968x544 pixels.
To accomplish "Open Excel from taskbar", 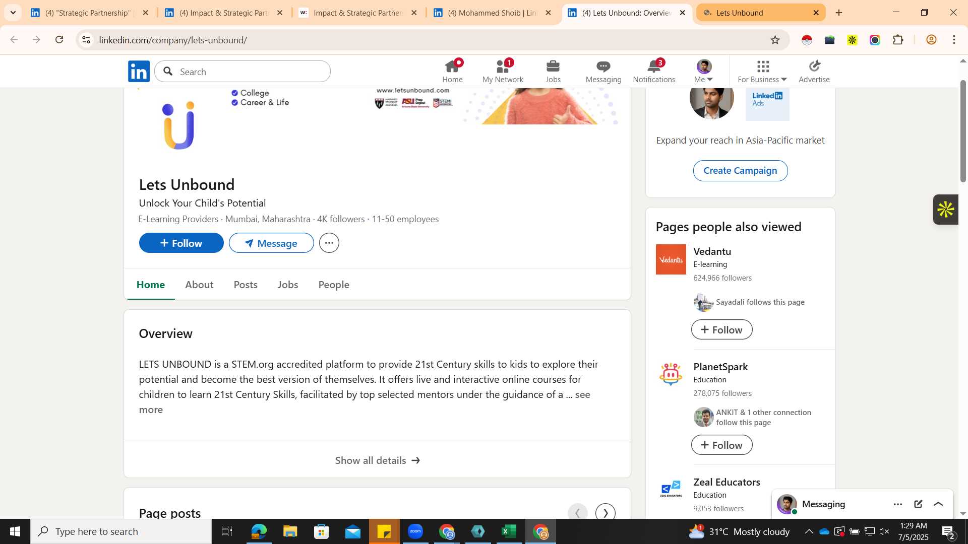I will [509, 531].
